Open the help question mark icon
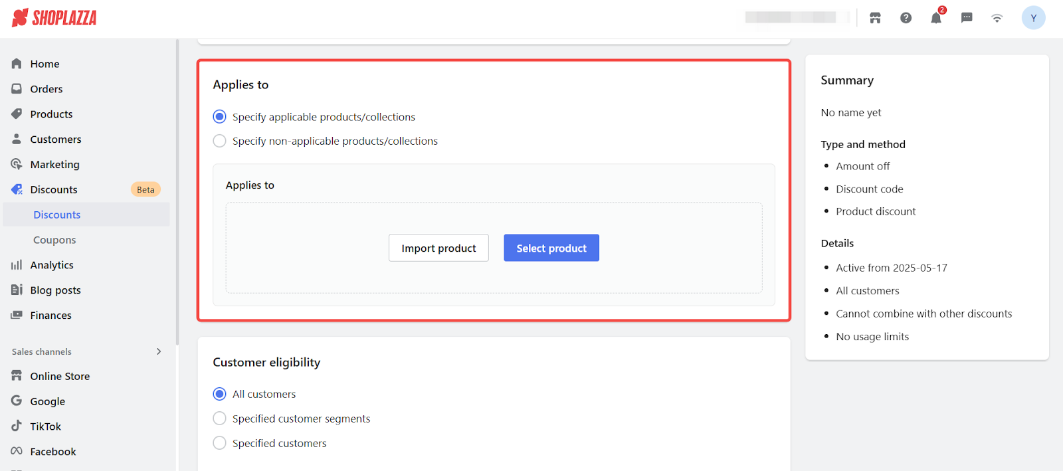This screenshot has width=1063, height=471. [x=906, y=18]
